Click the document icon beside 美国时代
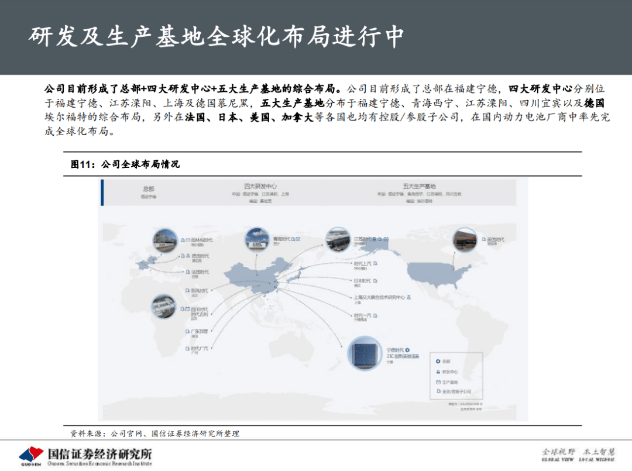 click(484, 239)
